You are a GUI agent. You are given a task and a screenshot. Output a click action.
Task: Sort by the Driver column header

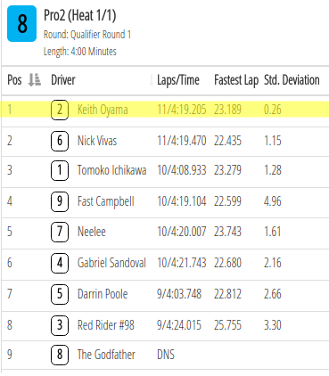click(63, 80)
